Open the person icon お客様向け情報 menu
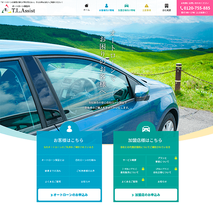This screenshot has height=213, width=213. (x=106, y=6)
